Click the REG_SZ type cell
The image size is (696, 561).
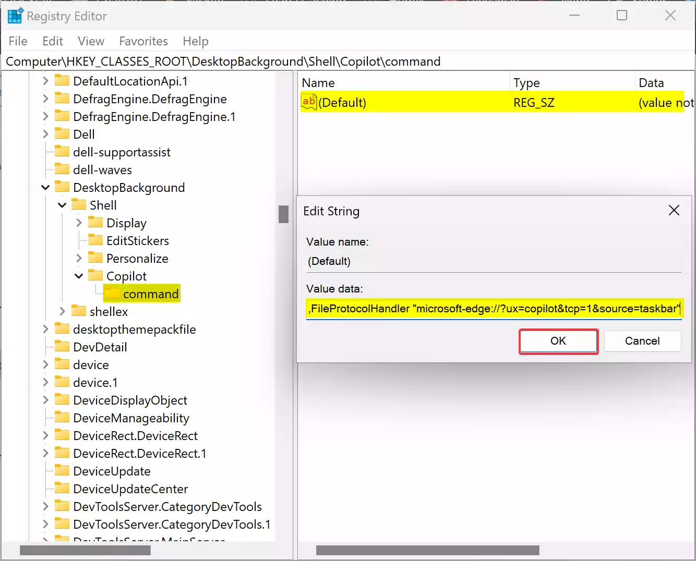(x=534, y=102)
